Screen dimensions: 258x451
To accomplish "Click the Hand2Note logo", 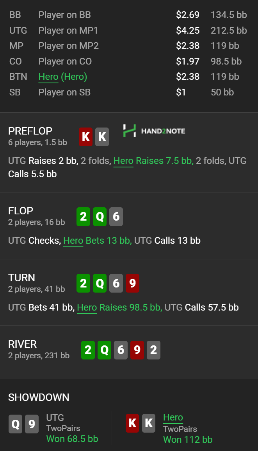I will 154,131.
